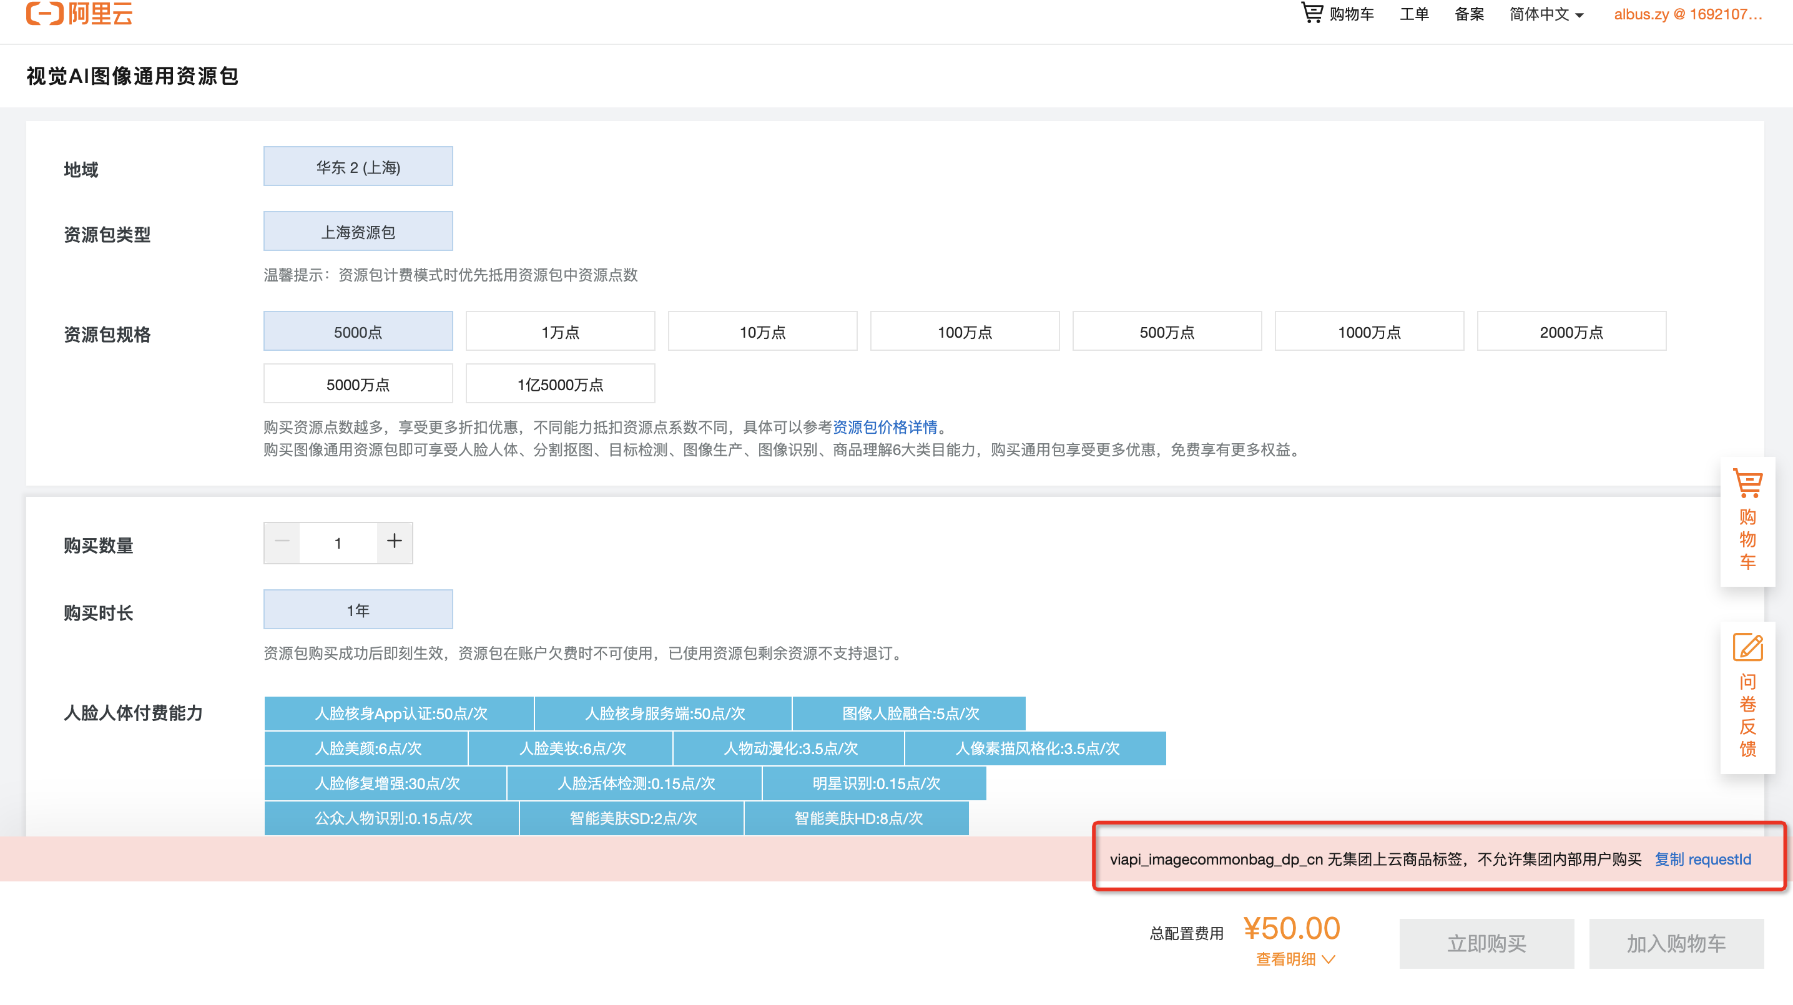The image size is (1793, 1005).
Task: Increase purchase quantity with plus button
Action: click(395, 542)
